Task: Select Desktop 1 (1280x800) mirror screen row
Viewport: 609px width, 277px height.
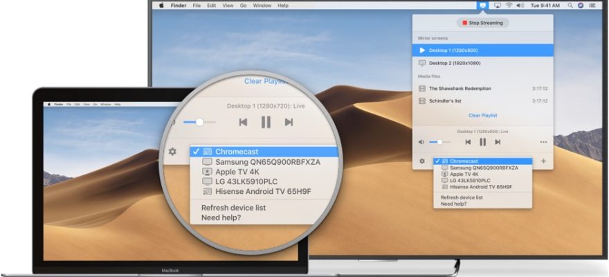Action: pos(482,51)
